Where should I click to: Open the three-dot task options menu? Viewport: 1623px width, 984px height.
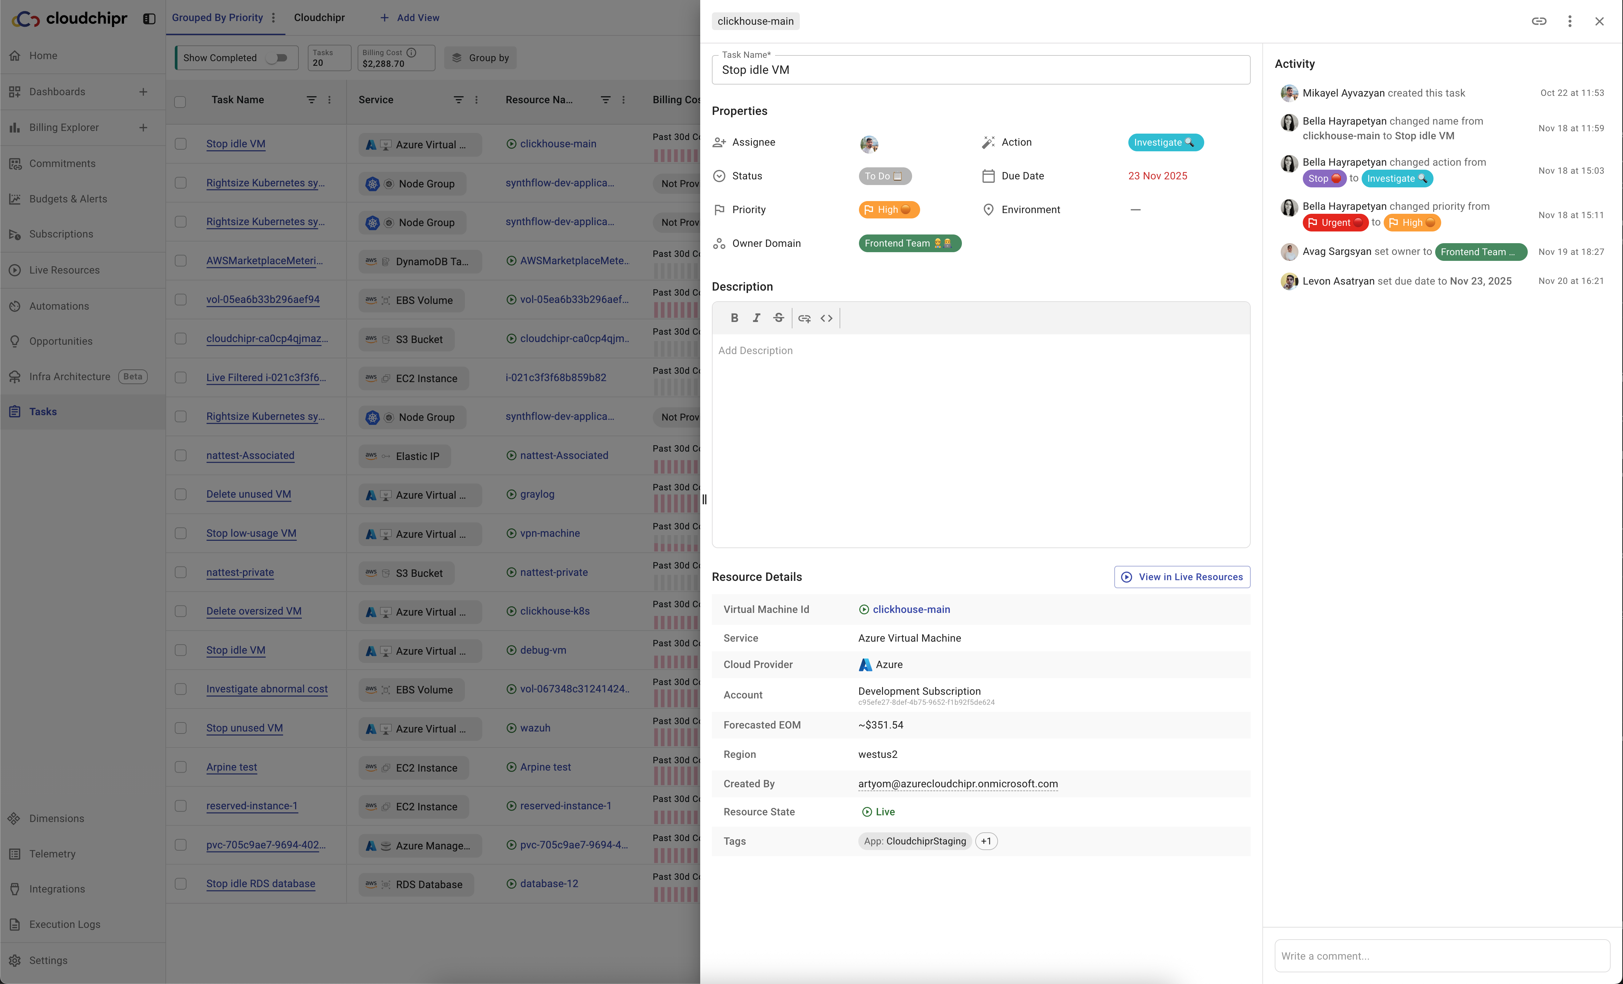click(1570, 21)
